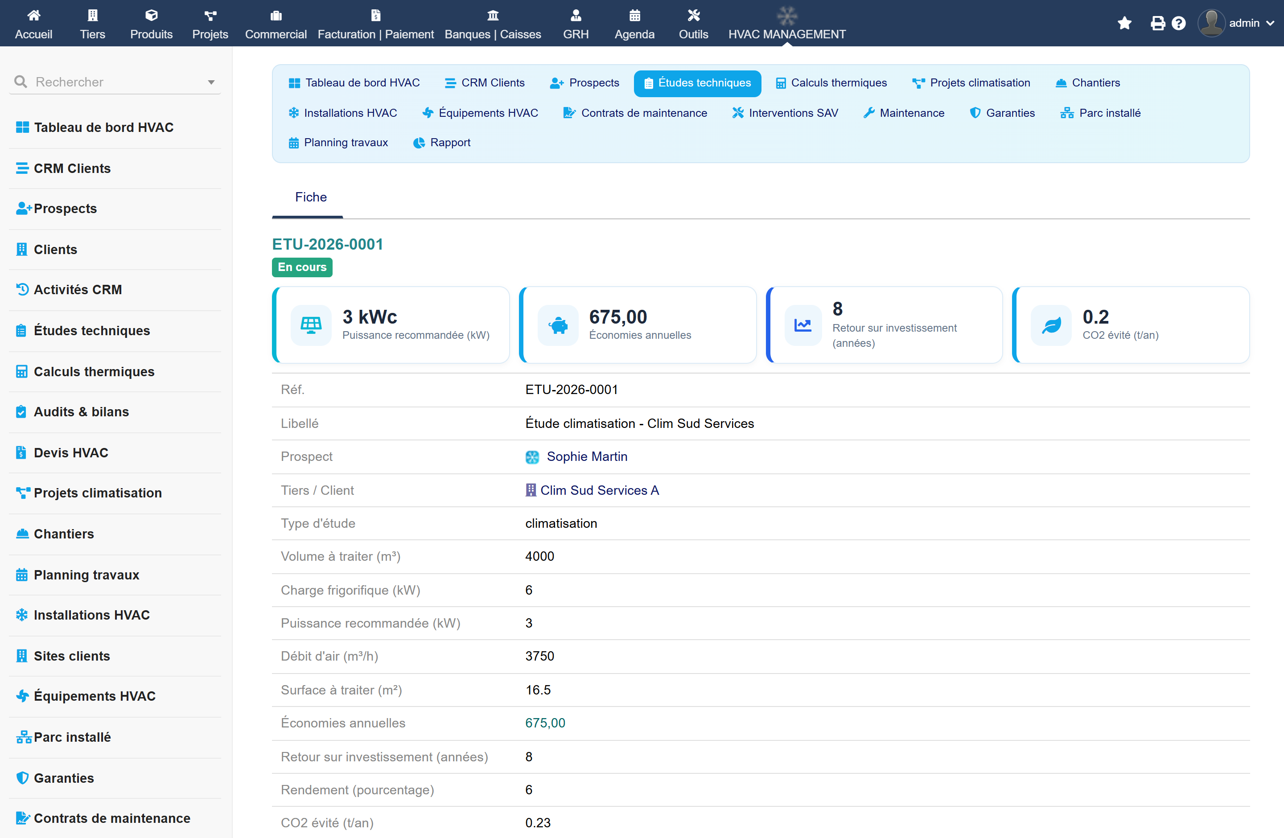The image size is (1284, 838).
Task: Open the Agenda calendar icon
Action: click(x=635, y=15)
